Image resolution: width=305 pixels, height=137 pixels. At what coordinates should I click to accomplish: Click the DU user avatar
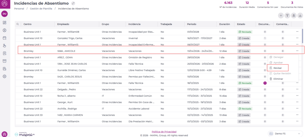4,14
